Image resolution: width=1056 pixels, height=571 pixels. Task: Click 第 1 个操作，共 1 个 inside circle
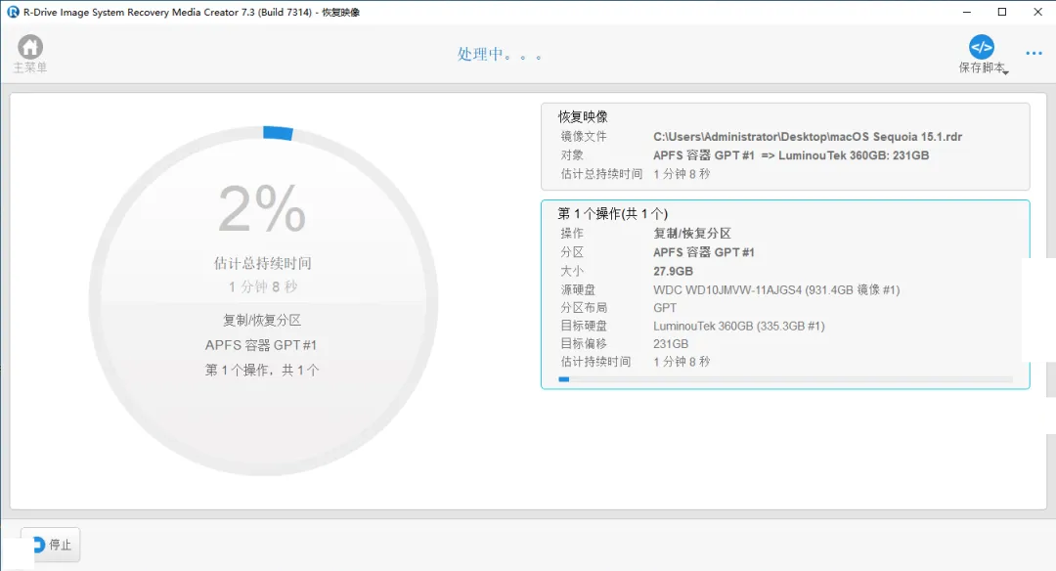[x=262, y=370]
